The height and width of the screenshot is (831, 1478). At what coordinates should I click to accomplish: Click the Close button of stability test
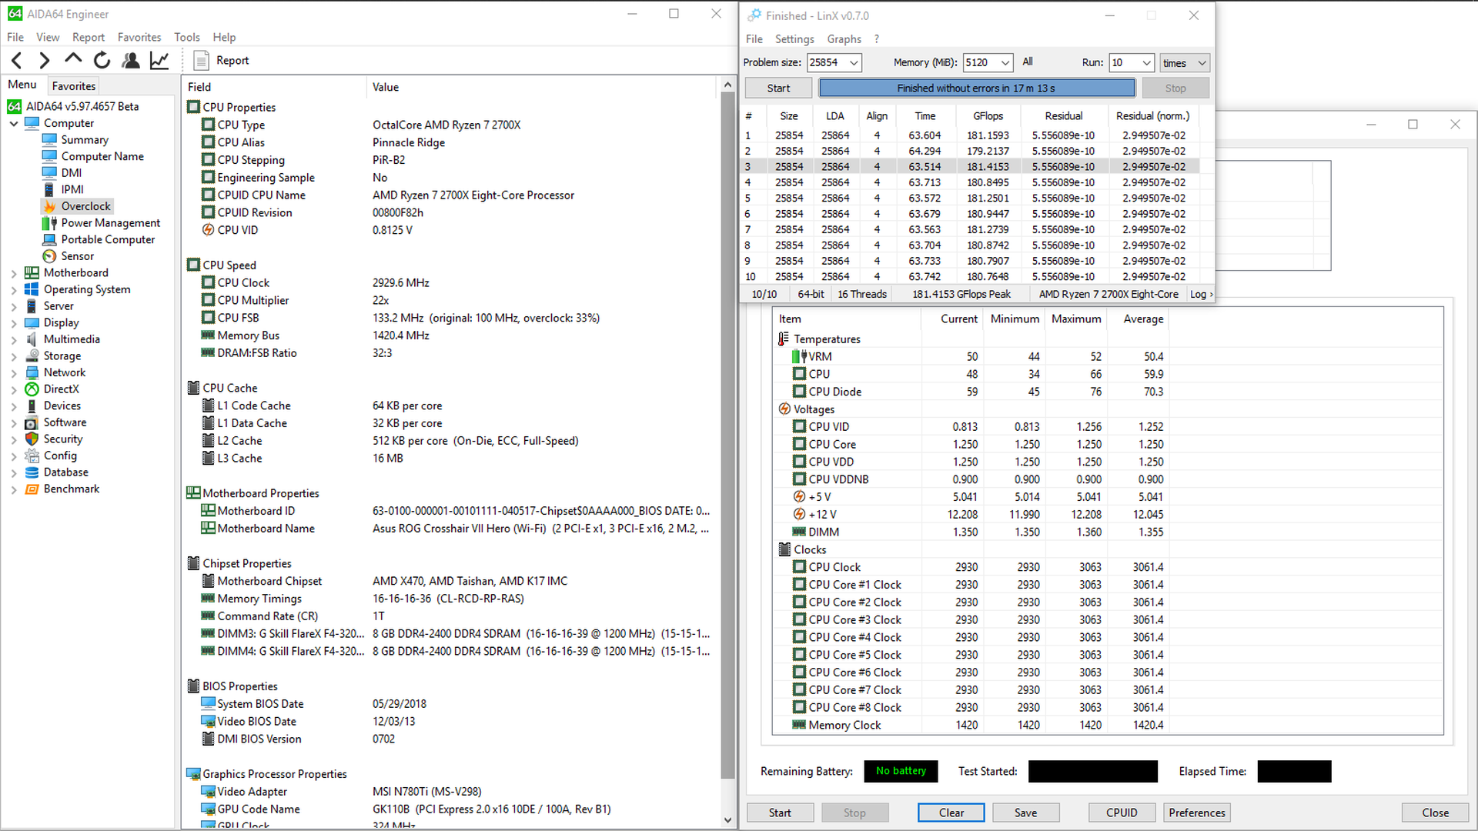(1435, 813)
